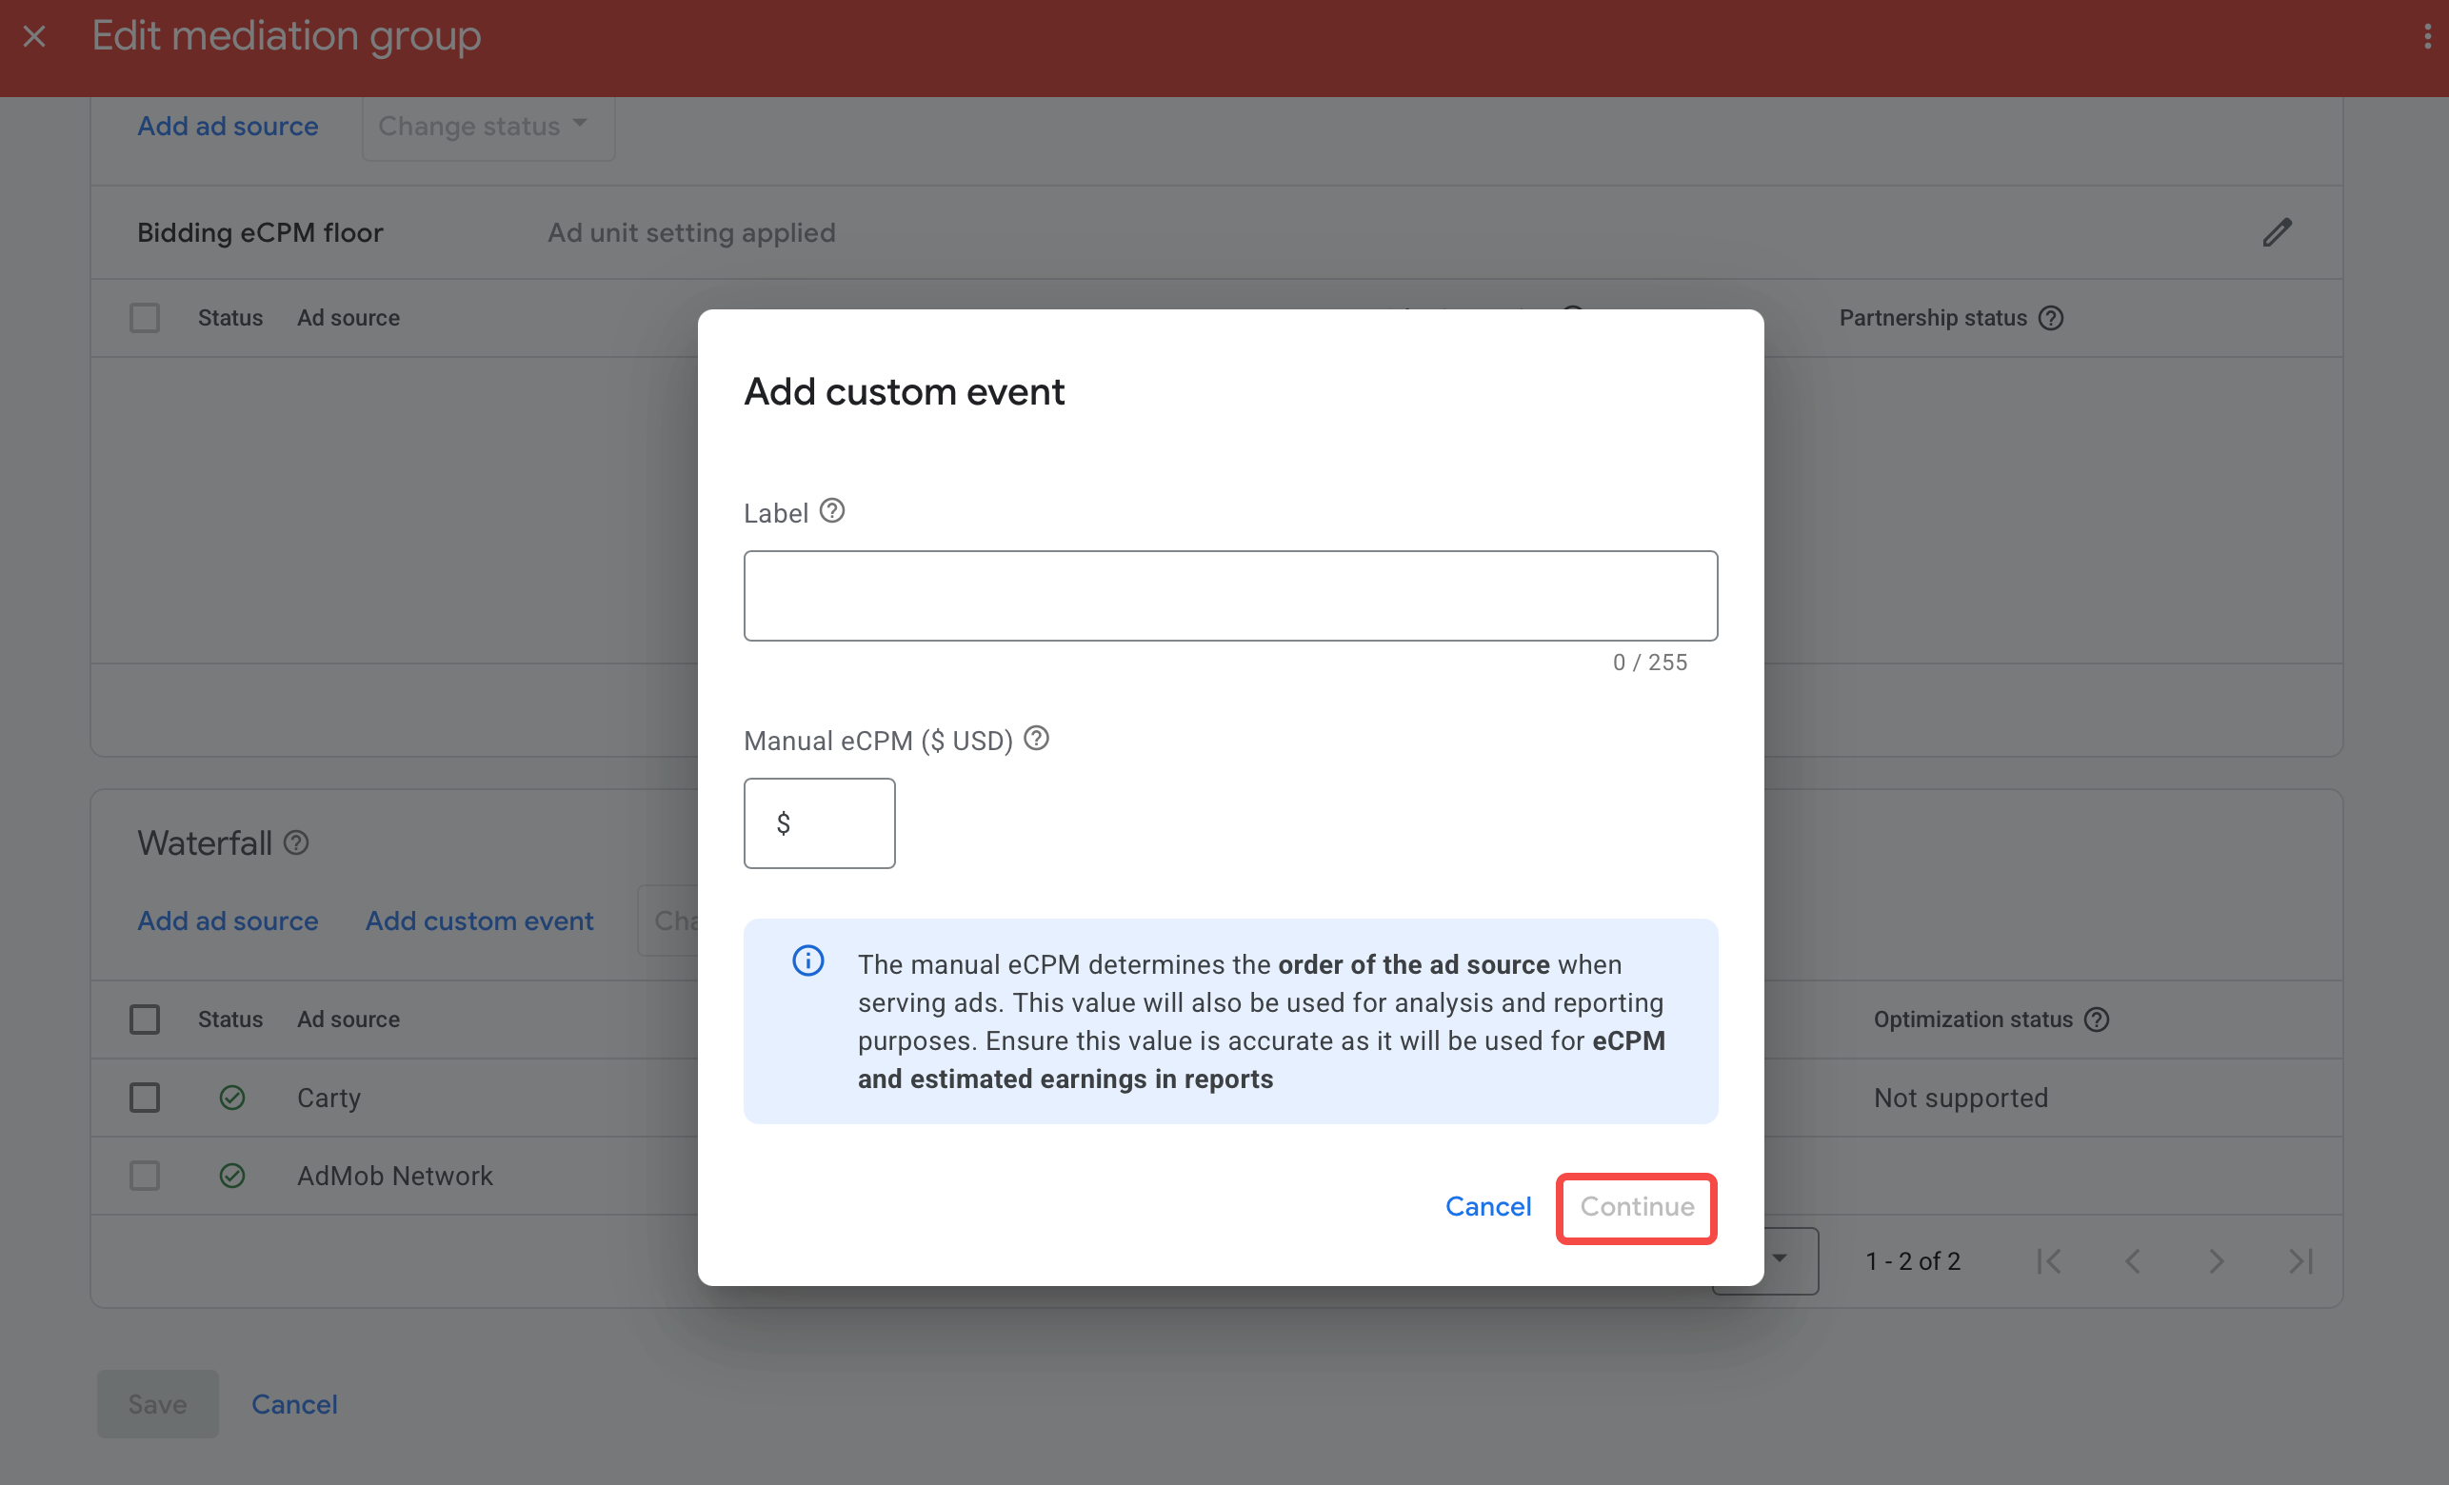
Task: Open the Manual eCPM help tooltip
Action: [1036, 739]
